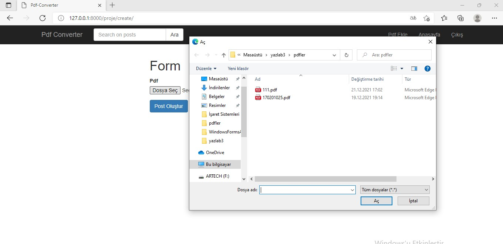Click the İptal button to cancel

coord(413,201)
